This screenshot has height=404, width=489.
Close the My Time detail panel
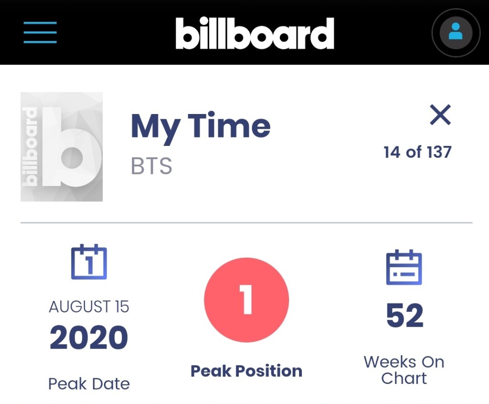[440, 115]
